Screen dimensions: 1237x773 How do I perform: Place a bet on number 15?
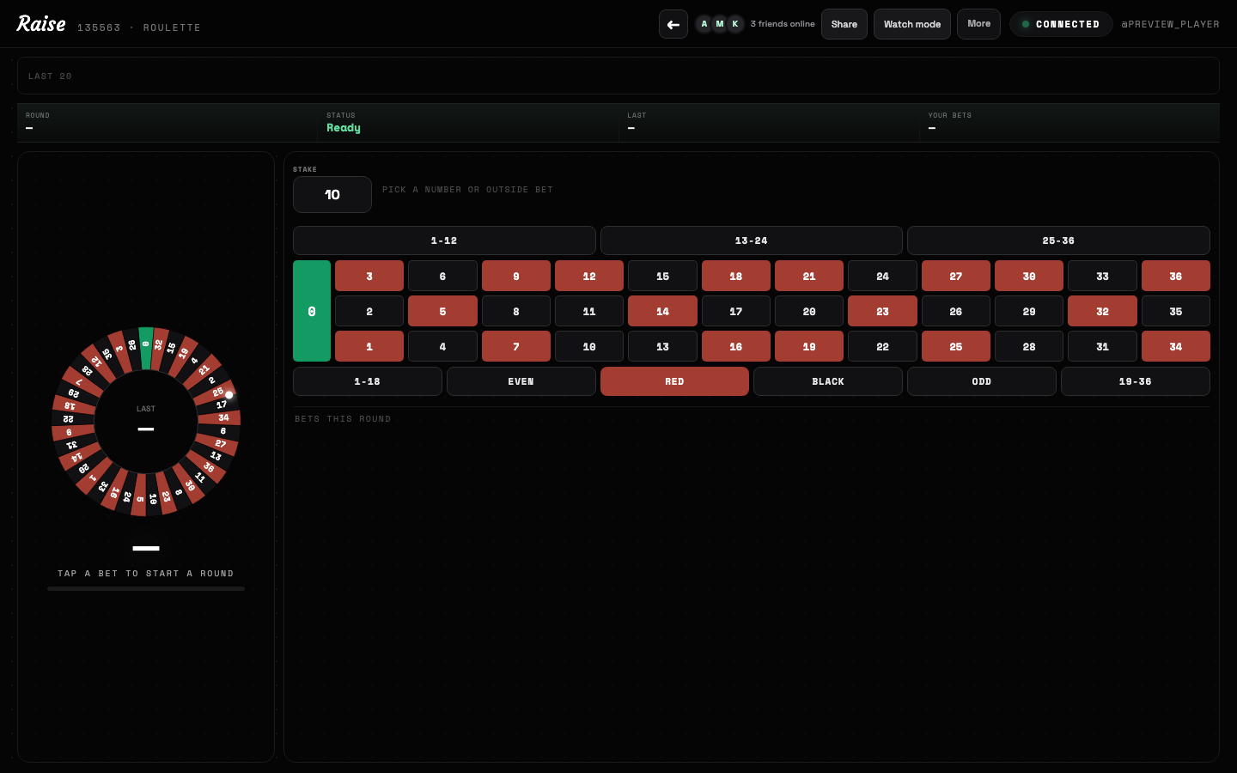662,276
